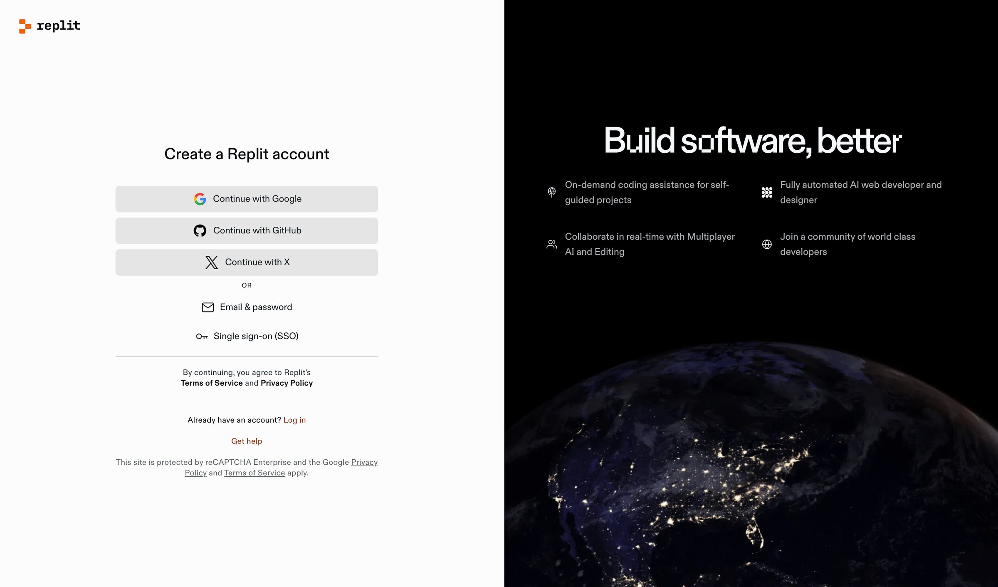Select Continue with X
The image size is (998, 587).
coord(247,262)
